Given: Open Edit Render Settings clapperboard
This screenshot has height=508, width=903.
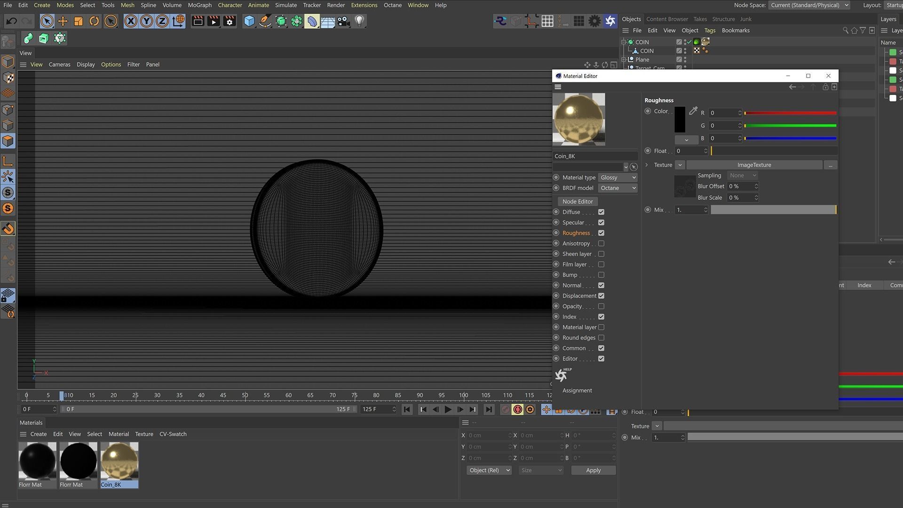Looking at the screenshot, I should click(230, 21).
